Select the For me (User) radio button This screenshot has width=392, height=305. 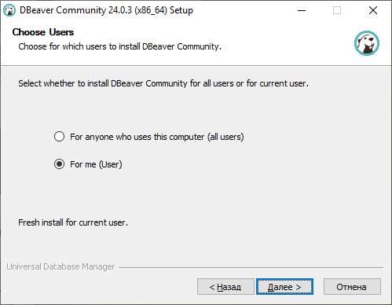[x=59, y=164]
